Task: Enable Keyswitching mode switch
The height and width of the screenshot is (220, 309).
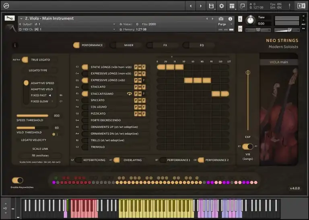Action: click(x=78, y=160)
